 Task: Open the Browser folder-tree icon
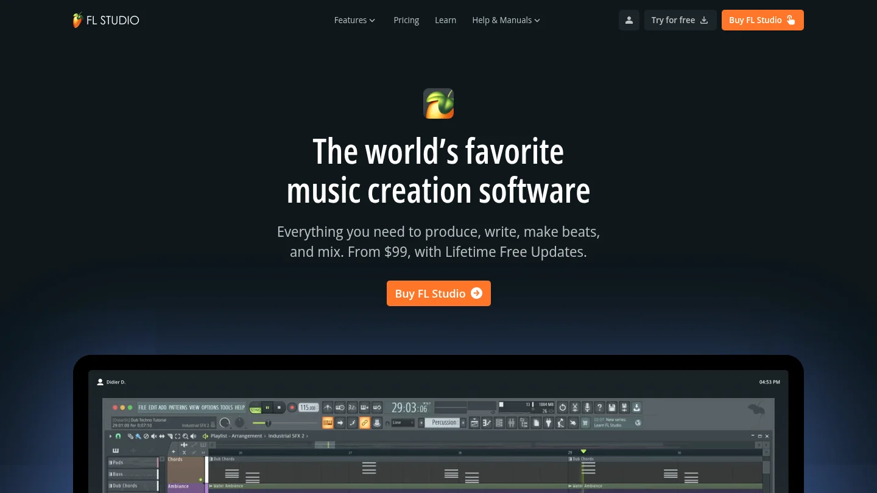[524, 422]
